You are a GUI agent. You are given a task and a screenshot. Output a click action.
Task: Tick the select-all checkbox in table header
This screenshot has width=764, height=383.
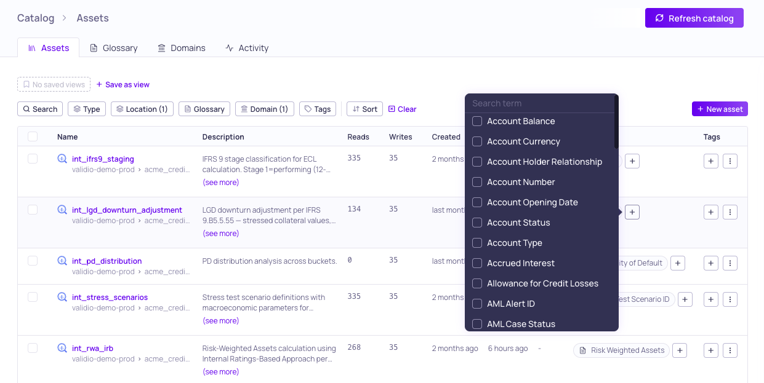click(x=33, y=136)
